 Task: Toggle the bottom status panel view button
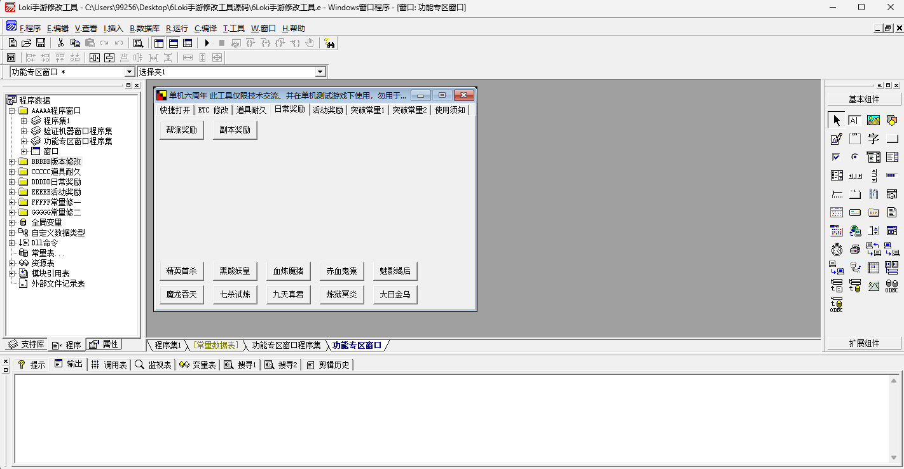click(173, 43)
